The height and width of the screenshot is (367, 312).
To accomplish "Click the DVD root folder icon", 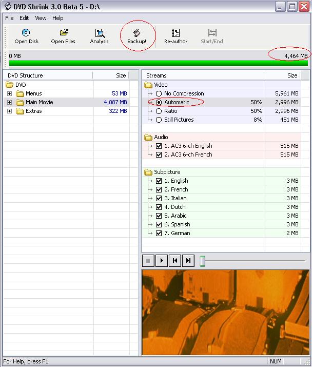I will click(9, 85).
